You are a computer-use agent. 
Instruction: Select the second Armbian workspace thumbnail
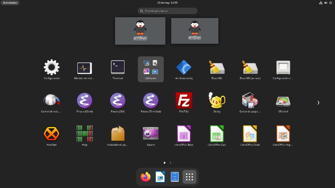(195, 31)
